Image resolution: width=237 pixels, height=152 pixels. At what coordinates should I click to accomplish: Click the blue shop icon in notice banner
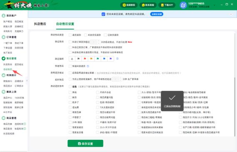tap(103, 14)
